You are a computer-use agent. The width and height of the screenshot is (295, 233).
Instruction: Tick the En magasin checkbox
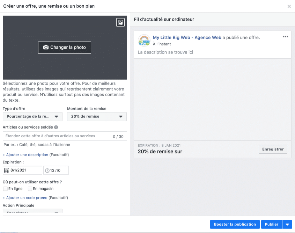[30, 189]
